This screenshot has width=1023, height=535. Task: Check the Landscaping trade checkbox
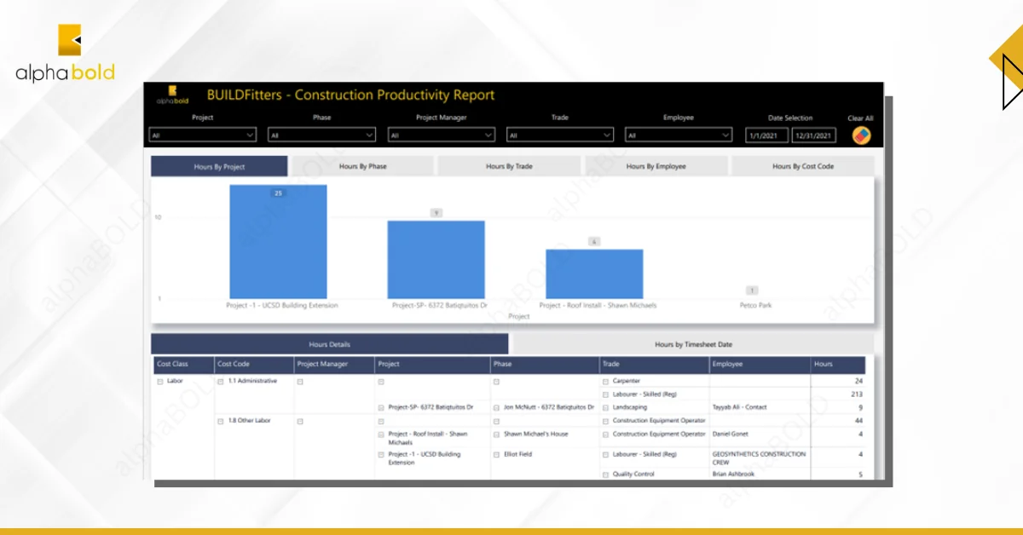point(606,408)
